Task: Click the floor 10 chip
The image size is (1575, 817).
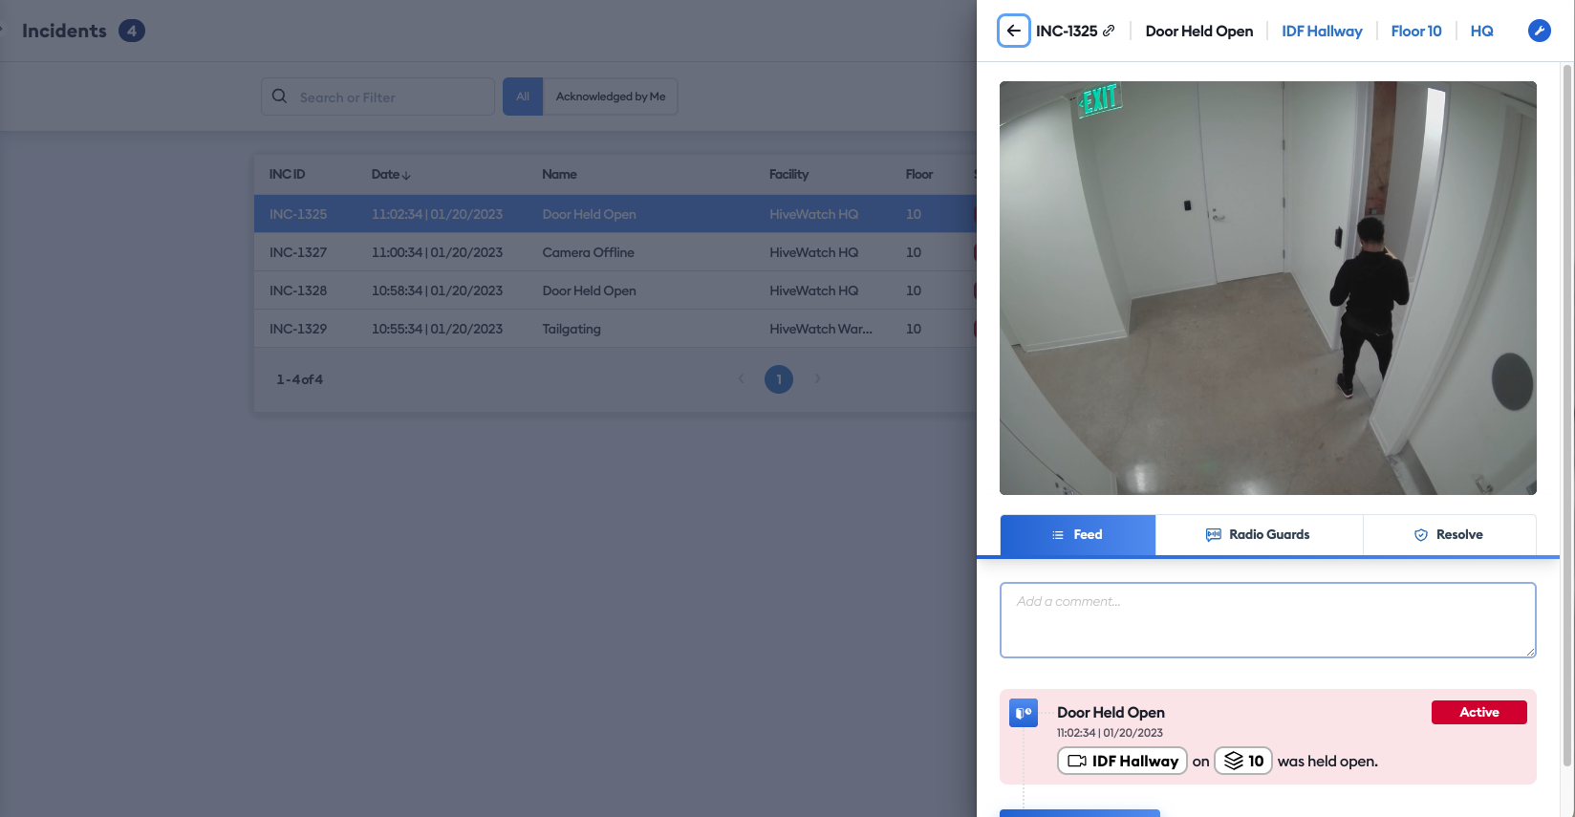Action: (x=1243, y=762)
